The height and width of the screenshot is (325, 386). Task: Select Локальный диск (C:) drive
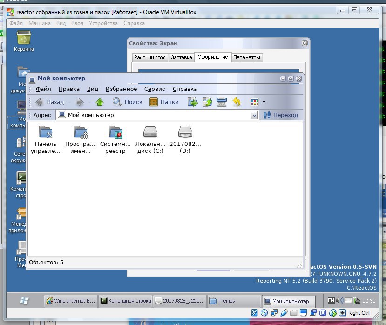(150, 139)
